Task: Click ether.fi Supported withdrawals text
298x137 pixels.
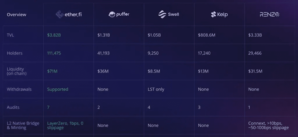Action: tap(58, 89)
